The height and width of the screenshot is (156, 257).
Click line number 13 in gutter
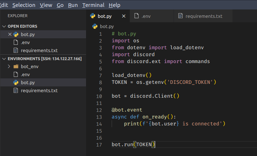(99, 117)
